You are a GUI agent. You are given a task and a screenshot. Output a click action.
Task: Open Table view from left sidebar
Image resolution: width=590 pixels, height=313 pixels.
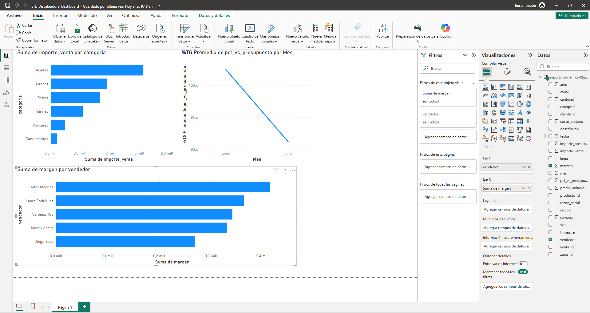[6, 68]
